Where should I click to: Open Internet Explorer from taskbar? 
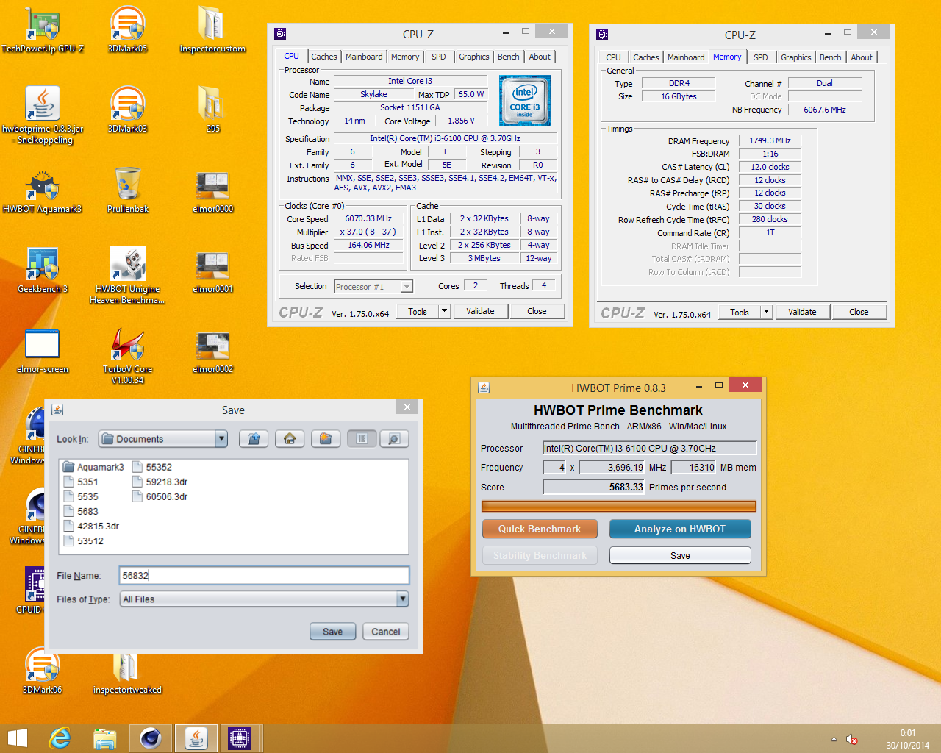click(60, 738)
